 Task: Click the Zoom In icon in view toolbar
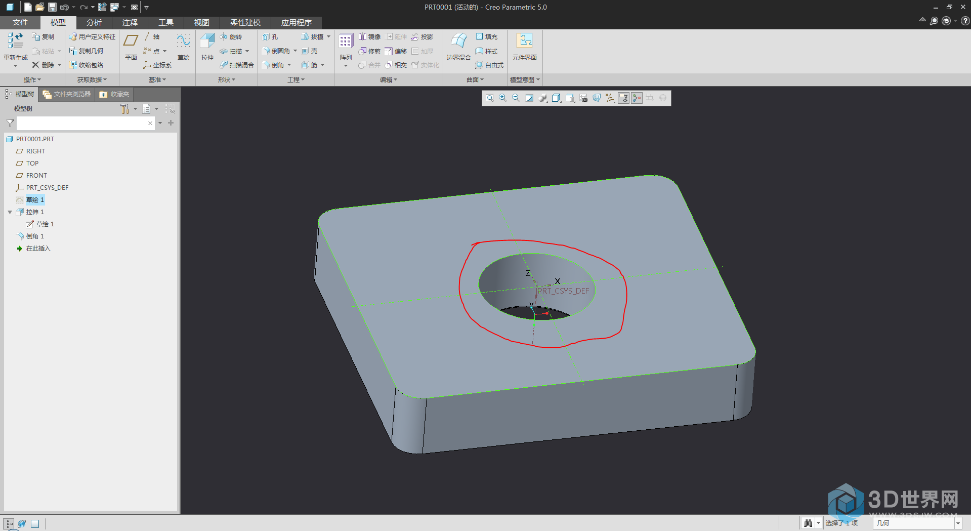pyautogui.click(x=503, y=98)
